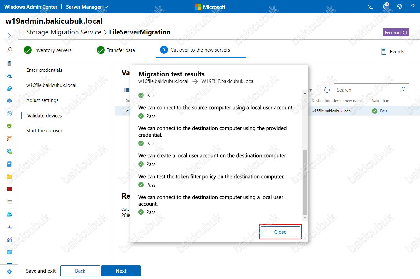
Task: Sort by Destination device new name column
Action: point(337,101)
